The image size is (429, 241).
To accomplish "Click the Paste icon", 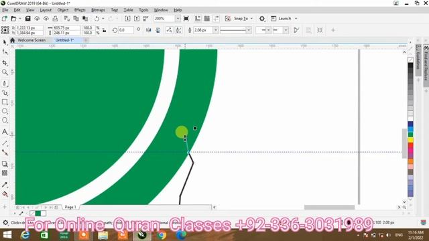I will point(85,19).
